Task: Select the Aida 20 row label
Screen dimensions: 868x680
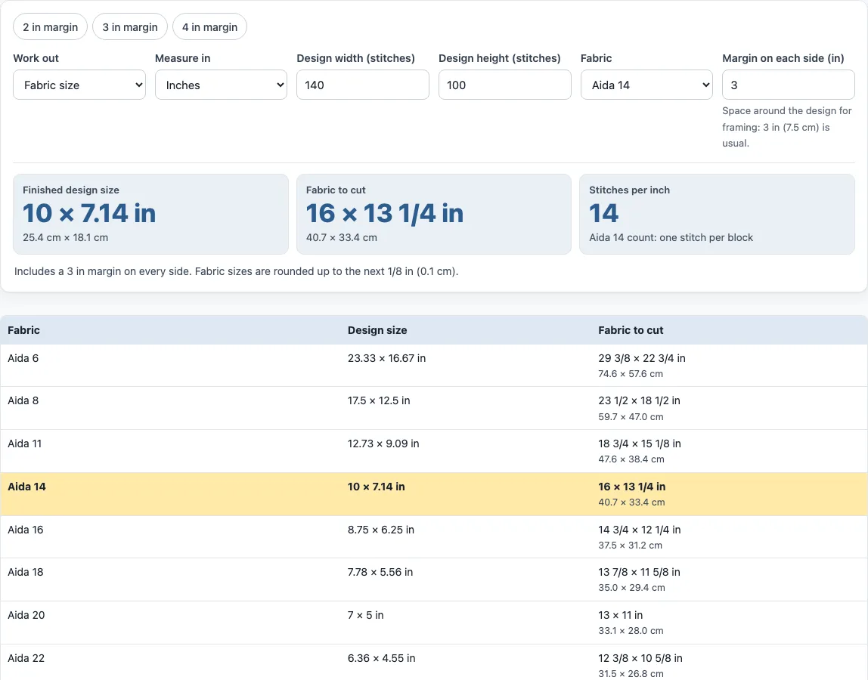Action: [26, 615]
